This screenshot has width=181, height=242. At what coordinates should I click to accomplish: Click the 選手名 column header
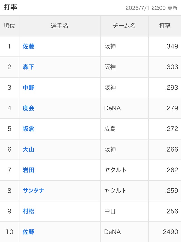coord(60,26)
